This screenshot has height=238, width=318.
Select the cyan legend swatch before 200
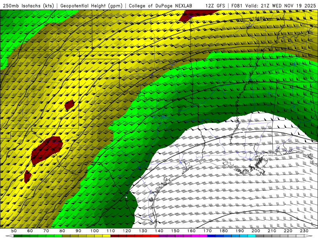point(252,236)
